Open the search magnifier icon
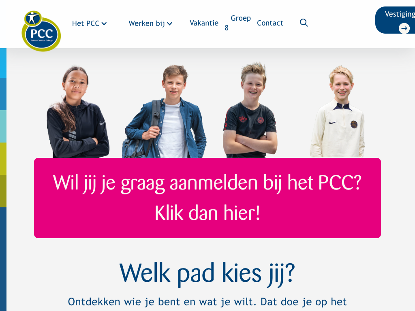Screen dimensions: 415x311 (304, 23)
